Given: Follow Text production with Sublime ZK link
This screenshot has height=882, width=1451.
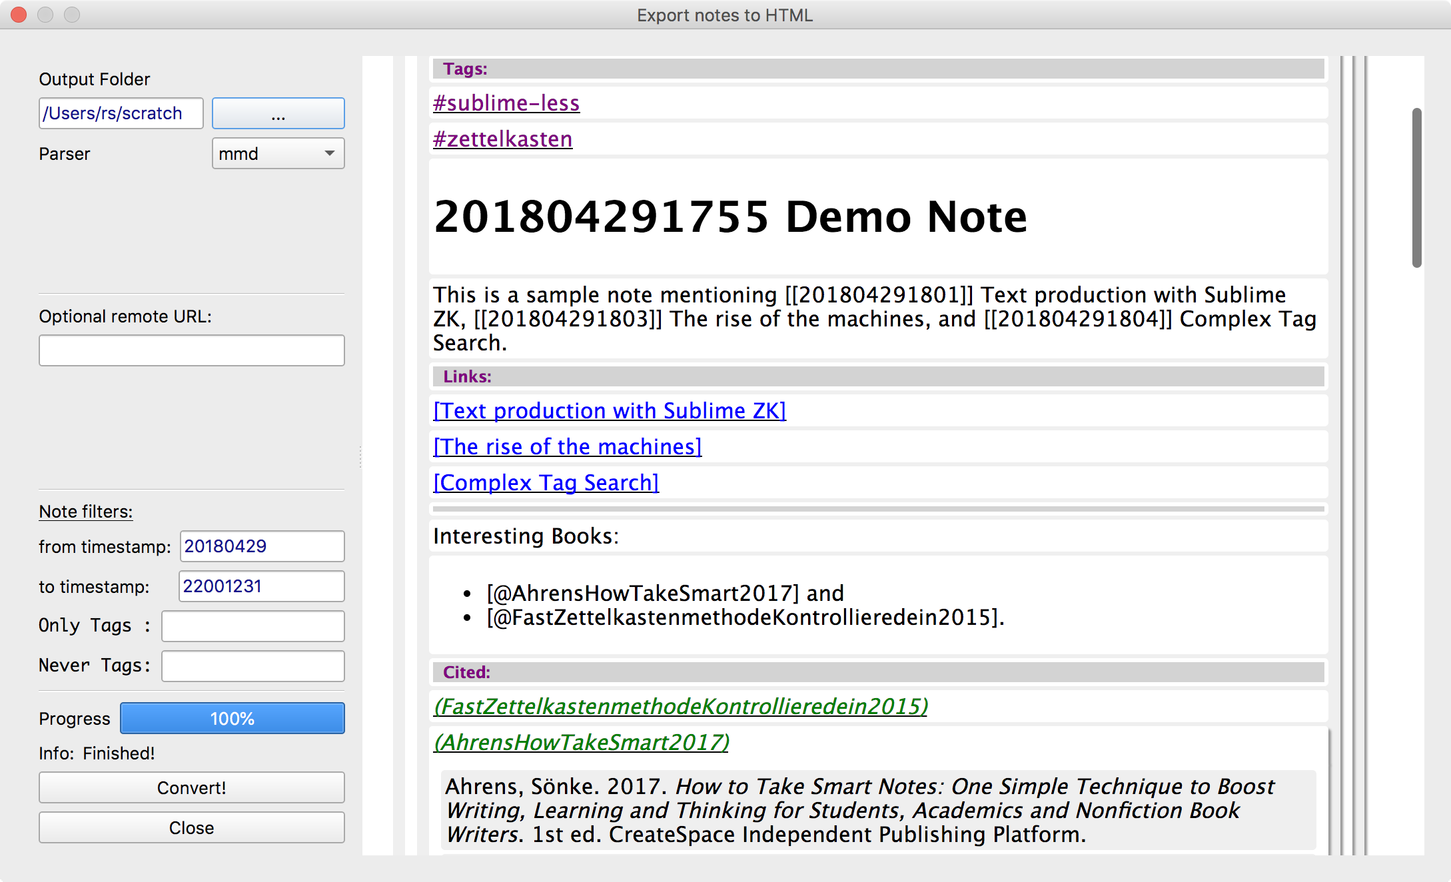Looking at the screenshot, I should 609,411.
